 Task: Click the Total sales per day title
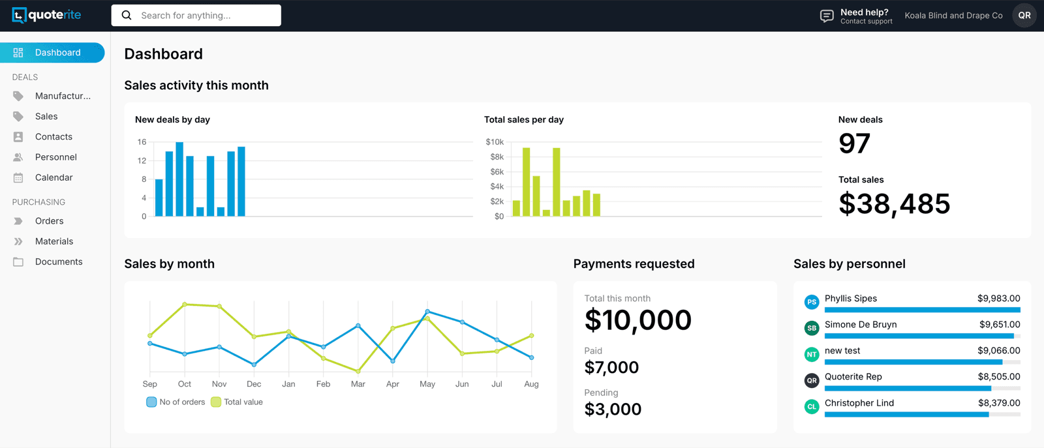pyautogui.click(x=524, y=120)
